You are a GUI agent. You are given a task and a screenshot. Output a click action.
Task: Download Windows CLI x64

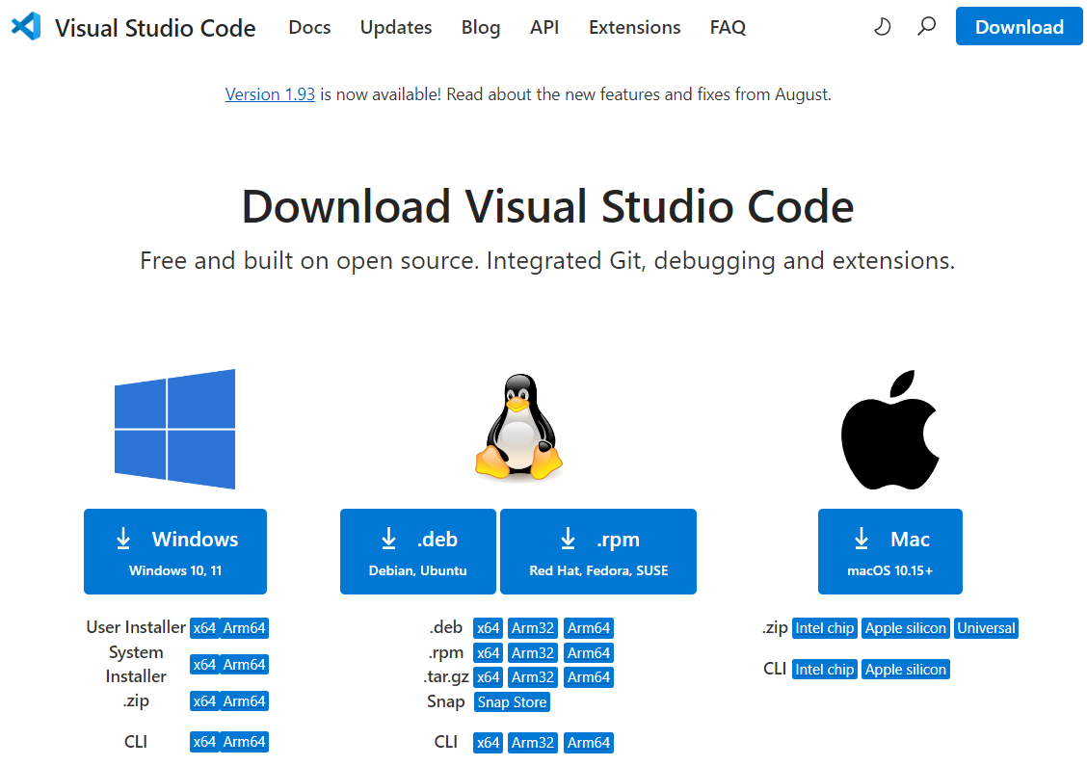coord(204,742)
